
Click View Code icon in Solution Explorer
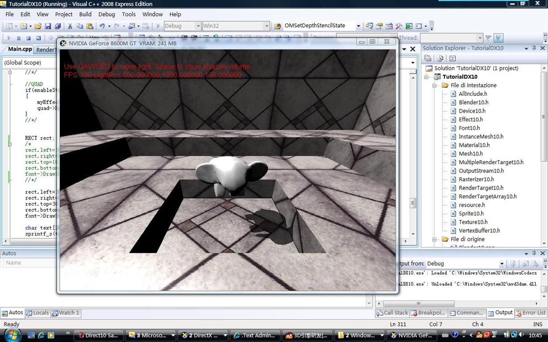click(453, 58)
